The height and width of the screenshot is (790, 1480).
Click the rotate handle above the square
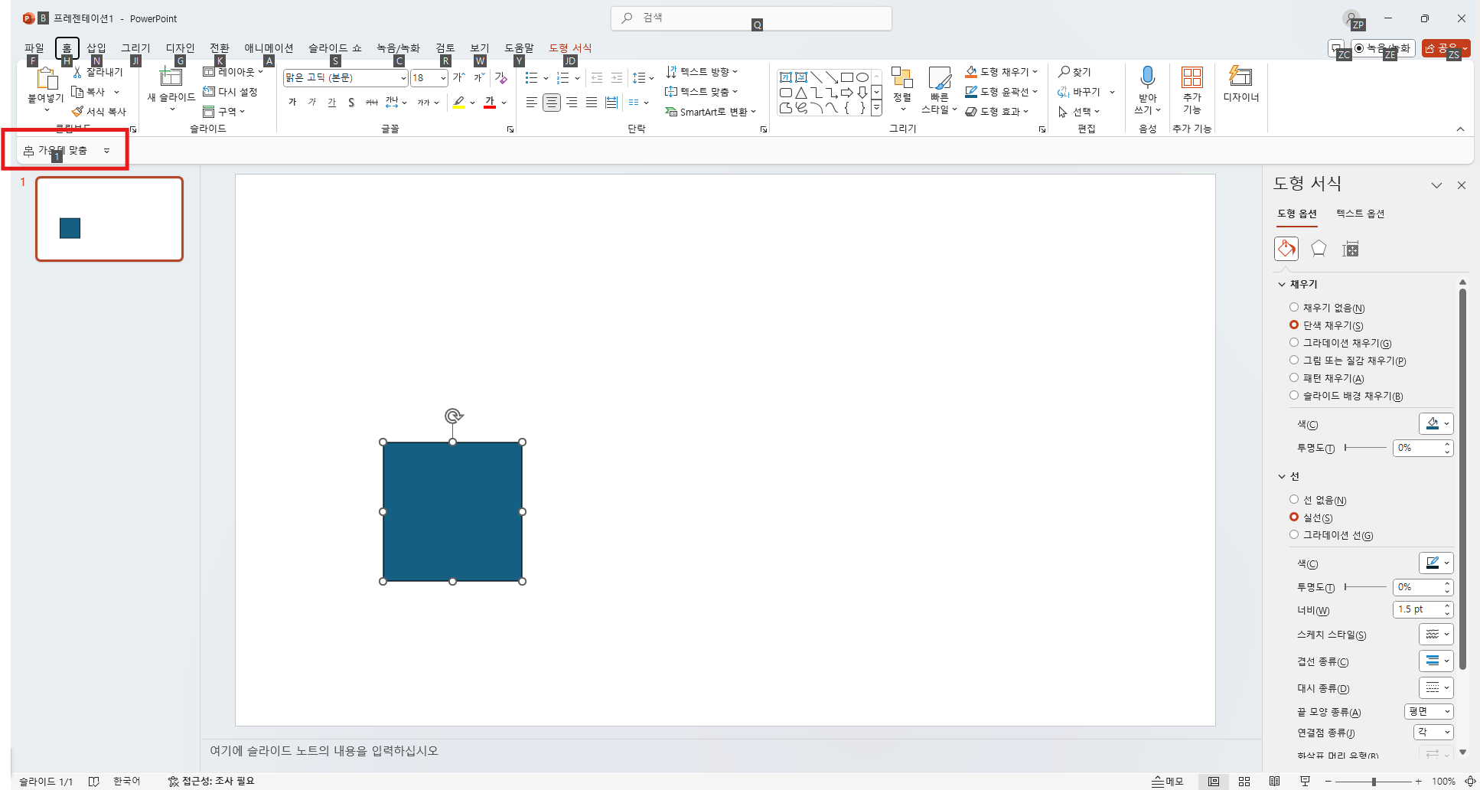pos(453,416)
